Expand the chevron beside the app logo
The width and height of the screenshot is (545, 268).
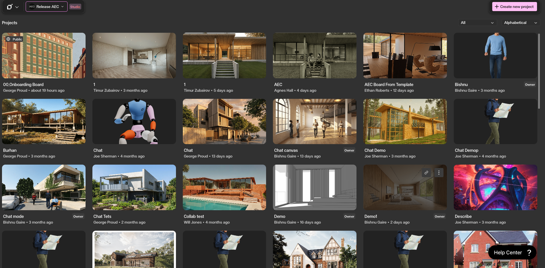(x=17, y=7)
